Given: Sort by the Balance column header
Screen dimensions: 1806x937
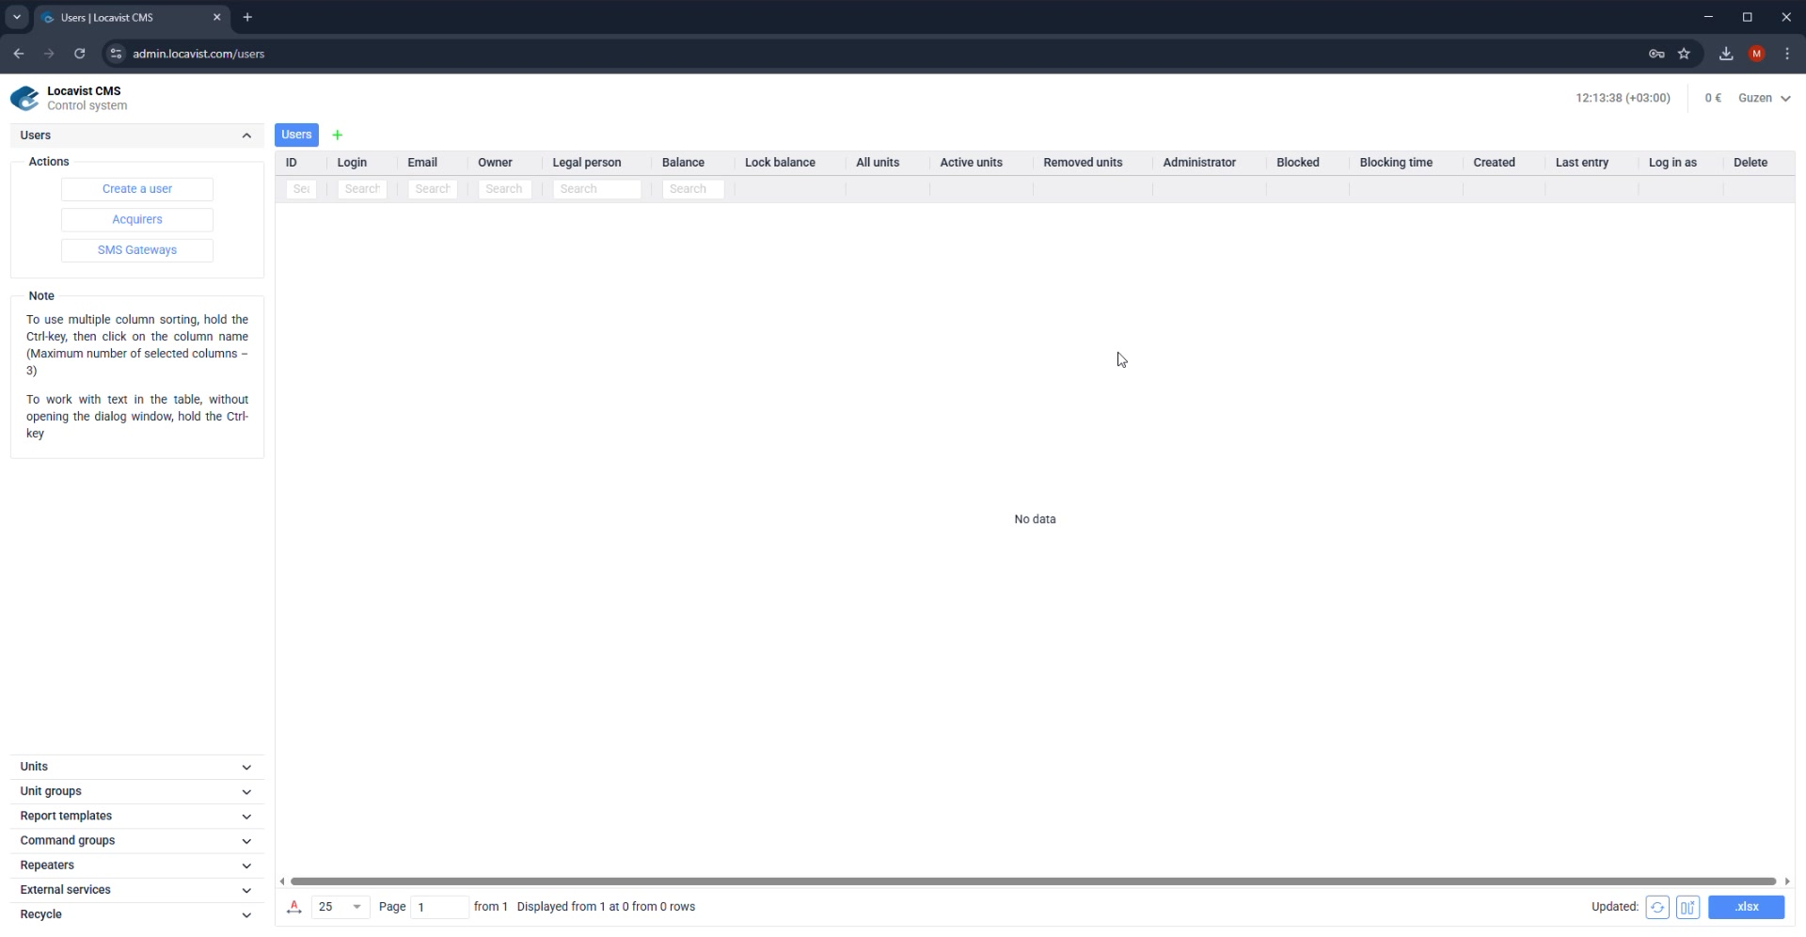Looking at the screenshot, I should tap(683, 163).
